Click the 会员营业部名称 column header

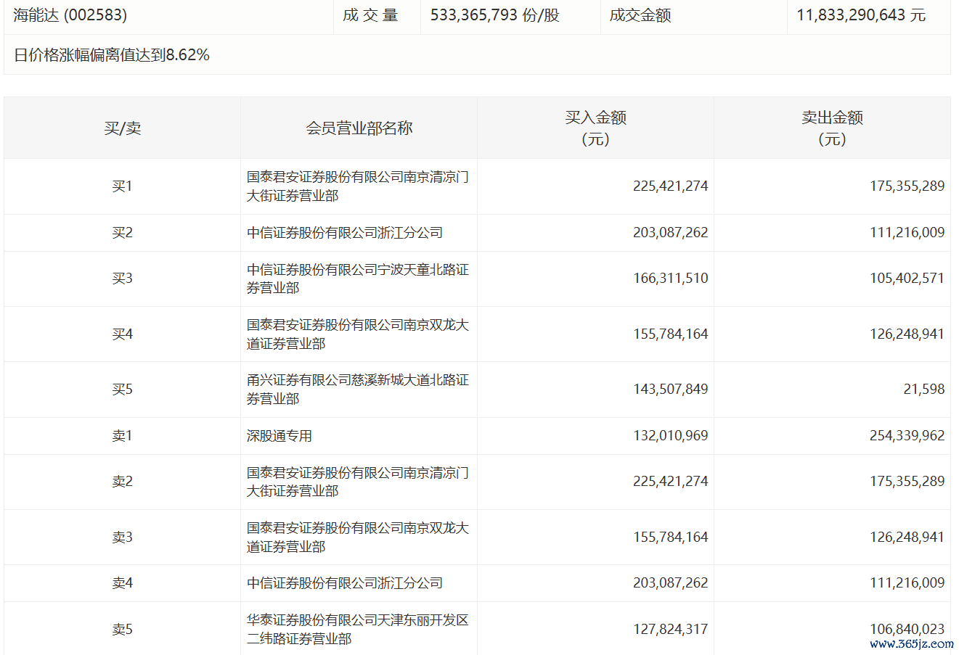[359, 128]
